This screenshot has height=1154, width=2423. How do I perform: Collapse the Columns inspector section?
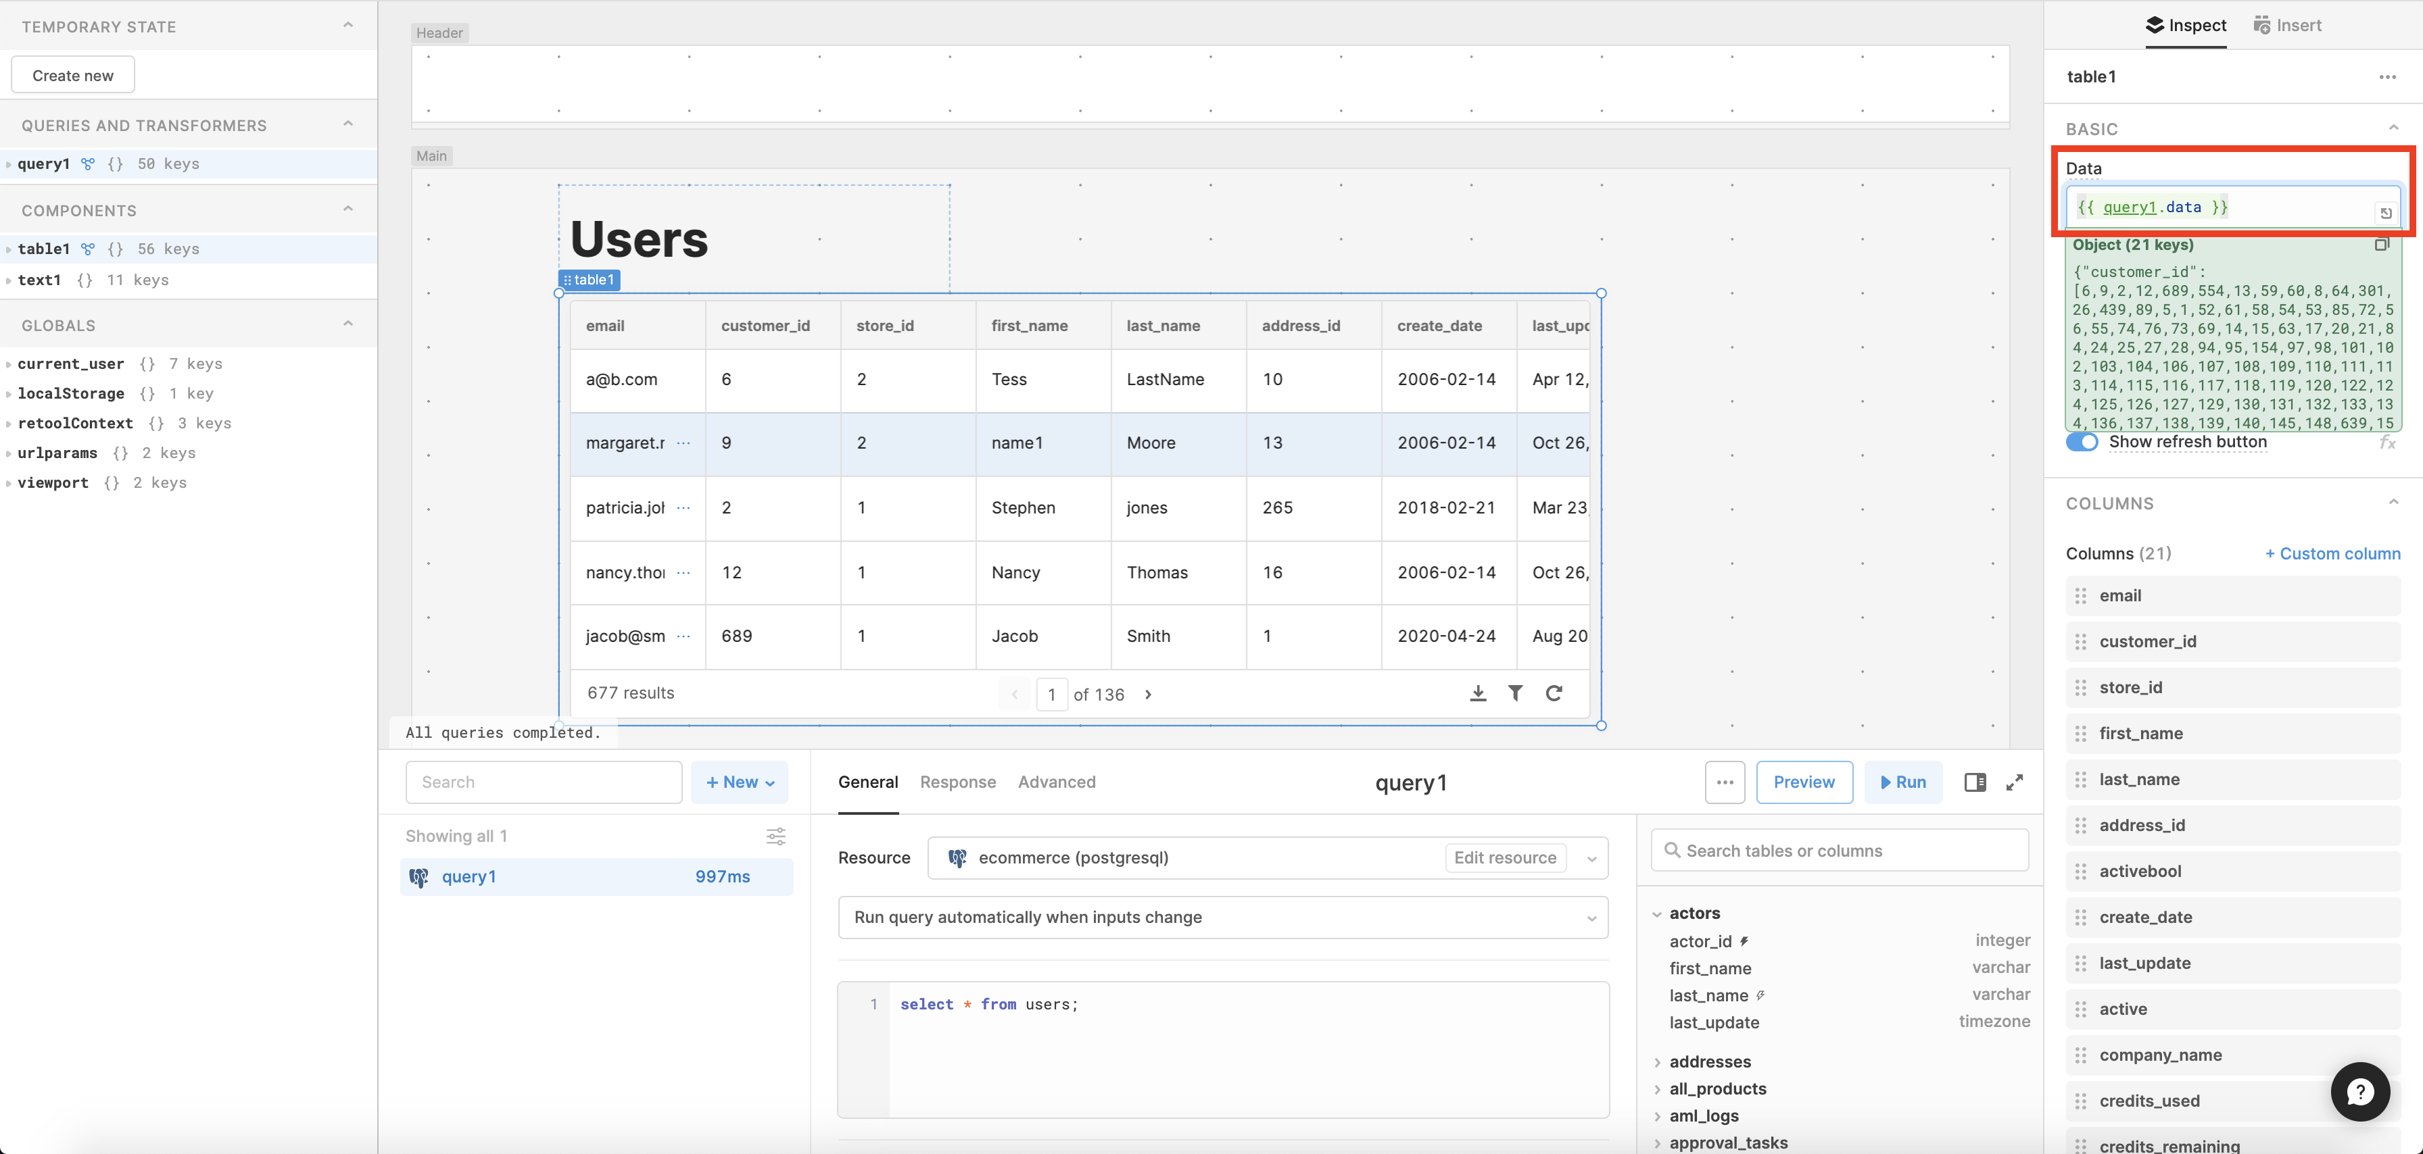point(2393,503)
